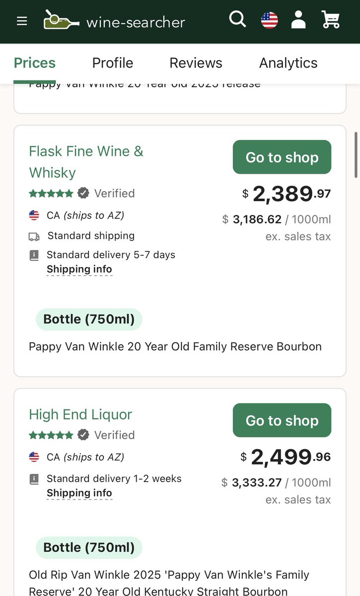Open the search magnifier icon
360x596 pixels.
[237, 20]
